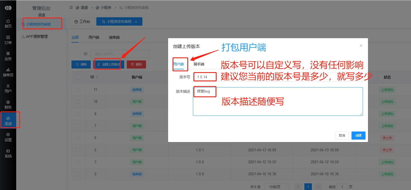The width and height of the screenshot is (411, 190).
Task: Switch to the 接单端 filter tab
Action: tap(114, 37)
